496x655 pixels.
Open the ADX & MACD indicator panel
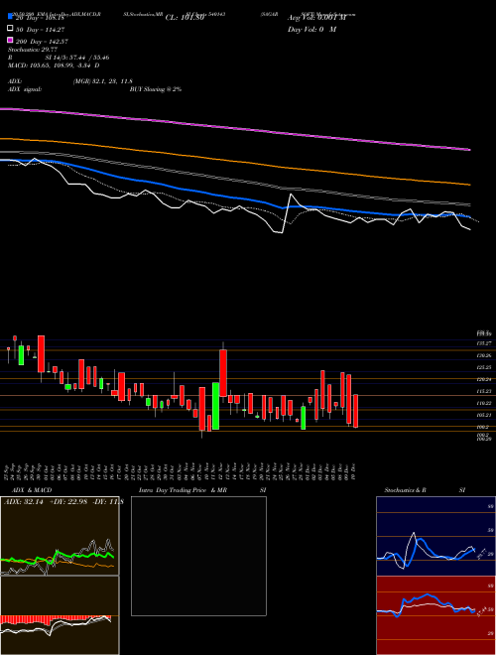tap(60, 576)
